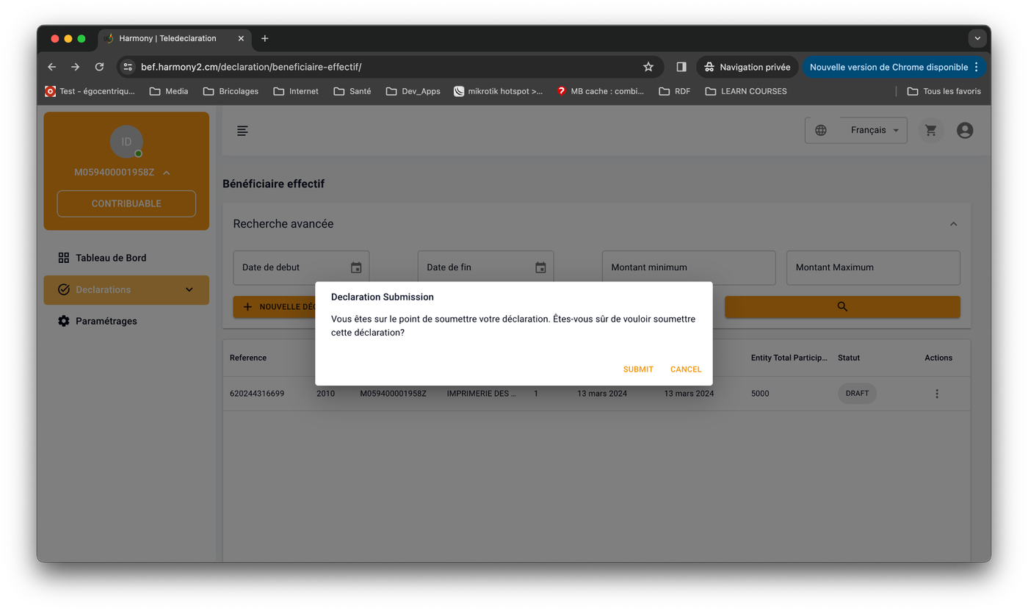The width and height of the screenshot is (1028, 611).
Task: Open the shopping cart icon
Action: (x=931, y=131)
